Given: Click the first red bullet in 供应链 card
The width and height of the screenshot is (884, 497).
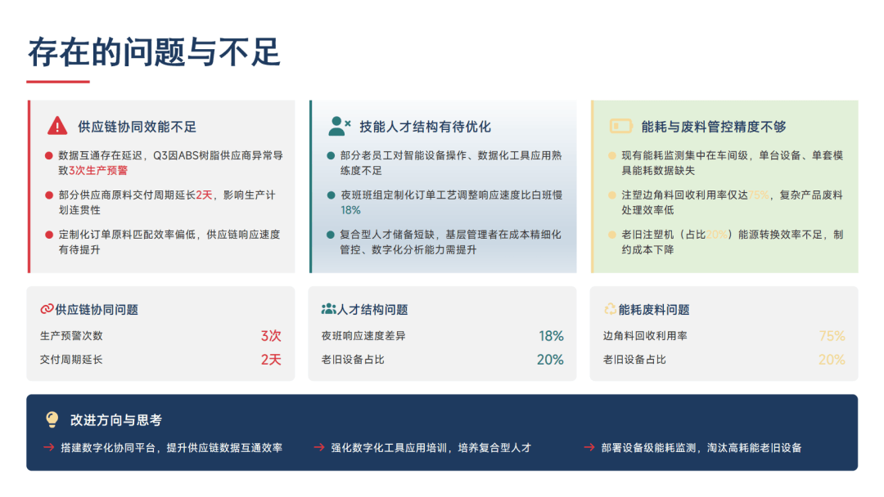Looking at the screenshot, I should click(48, 155).
